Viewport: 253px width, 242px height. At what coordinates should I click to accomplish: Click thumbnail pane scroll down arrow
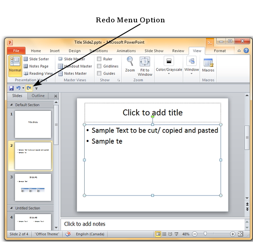56,228
